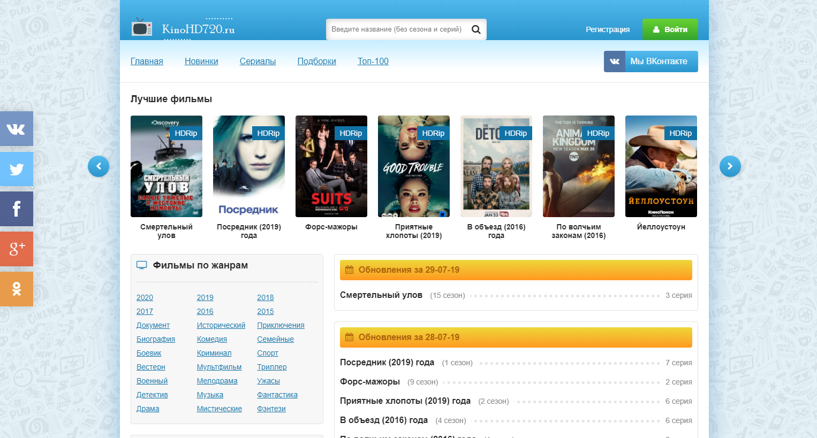
Task: Open the Suits Форс-мажоры poster
Action: tap(331, 166)
